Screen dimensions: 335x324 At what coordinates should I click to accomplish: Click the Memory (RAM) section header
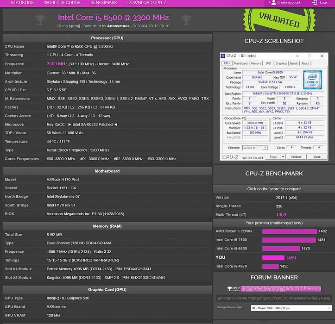tap(107, 226)
